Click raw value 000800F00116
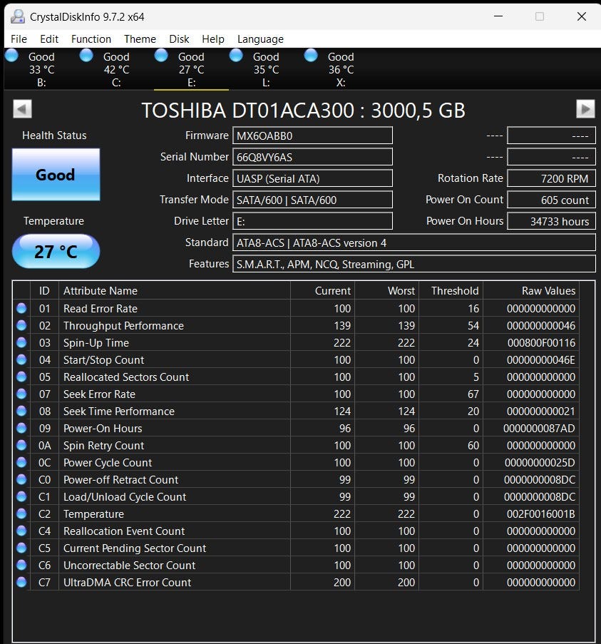 541,342
